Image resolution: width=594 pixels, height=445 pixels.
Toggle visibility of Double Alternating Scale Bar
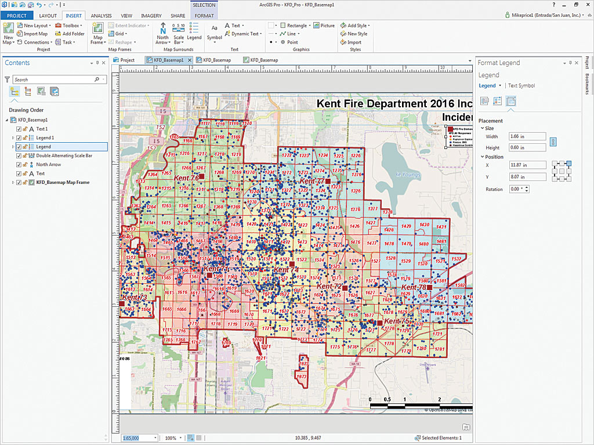(19, 155)
